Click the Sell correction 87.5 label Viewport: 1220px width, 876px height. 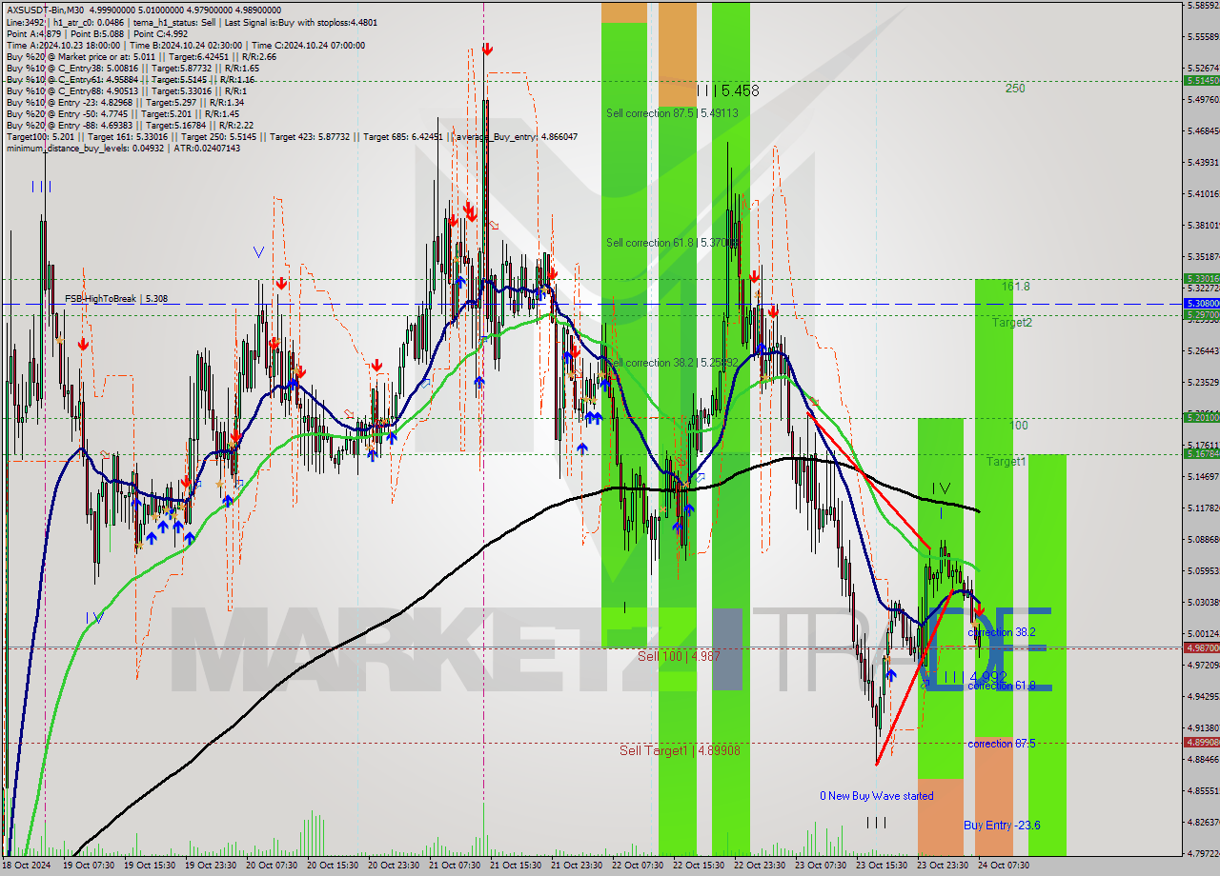[672, 113]
